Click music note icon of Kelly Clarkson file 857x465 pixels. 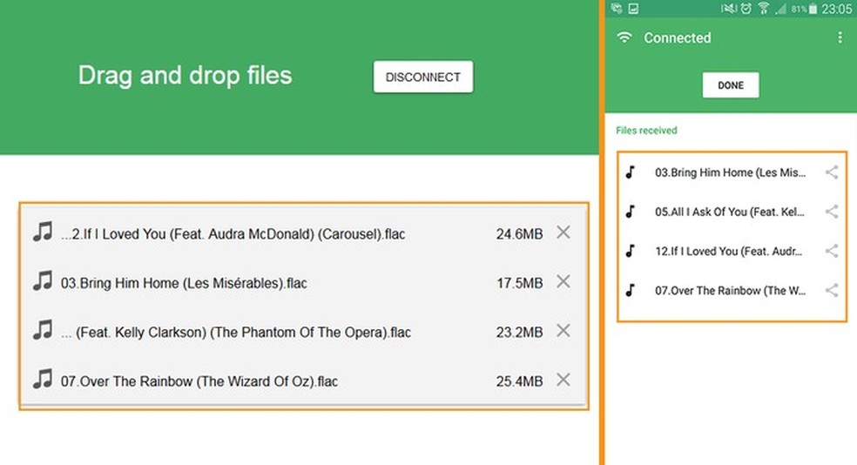(43, 330)
